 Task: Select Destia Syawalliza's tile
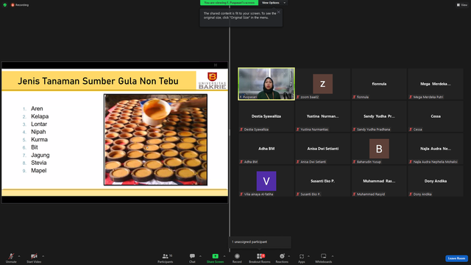pos(266,116)
